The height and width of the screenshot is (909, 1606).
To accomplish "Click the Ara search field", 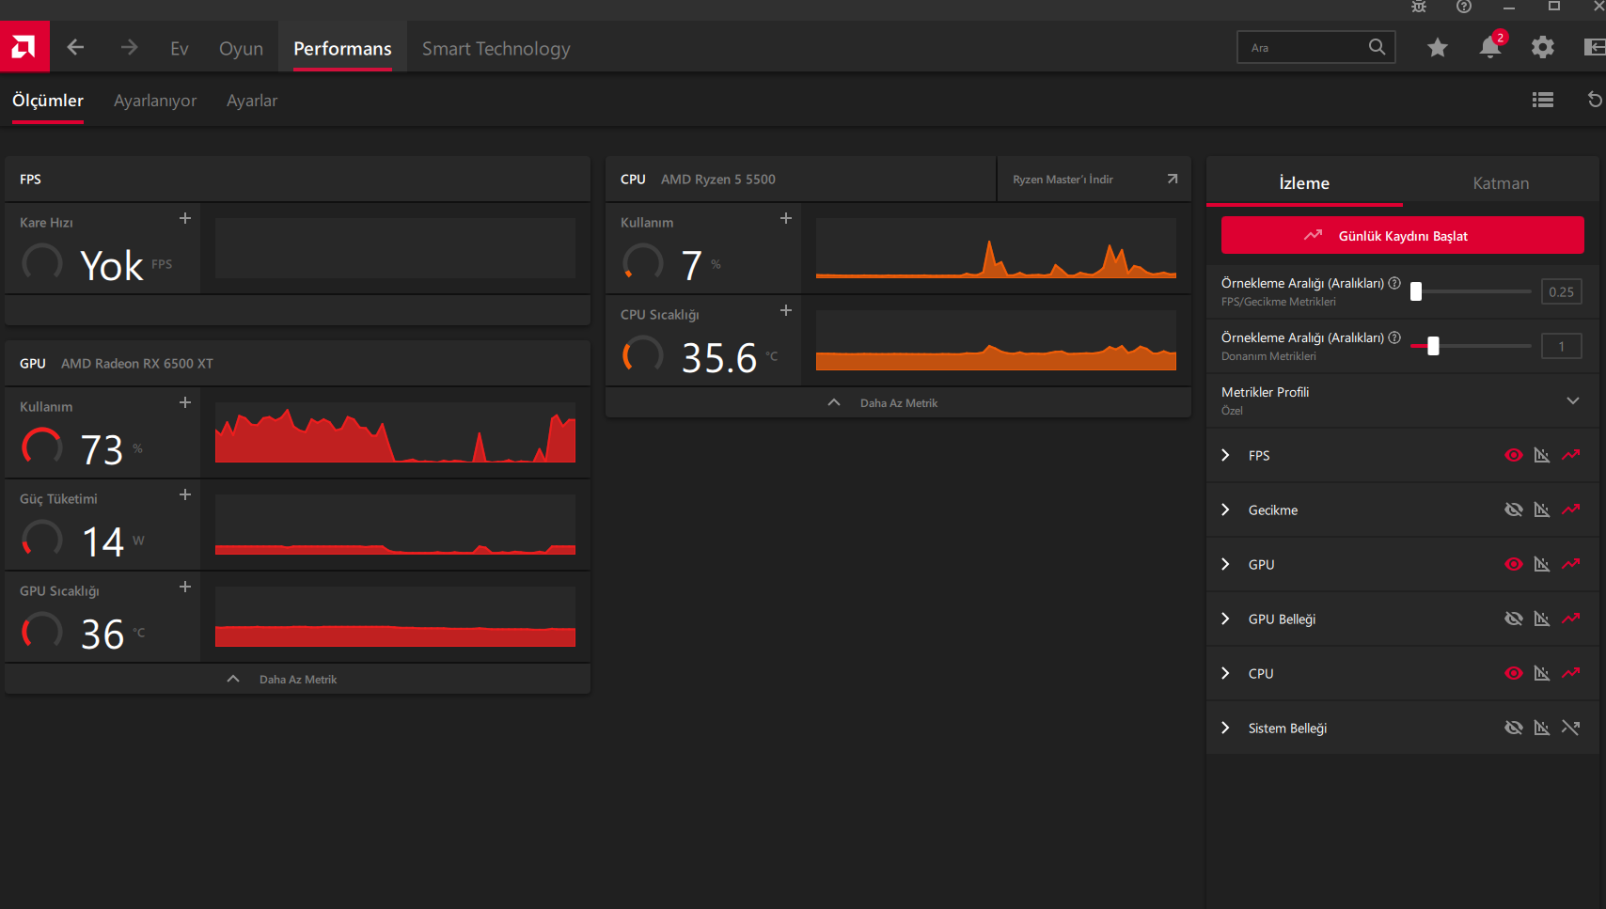I will tap(1315, 47).
